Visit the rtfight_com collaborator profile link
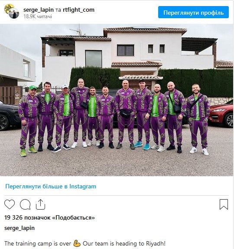Image resolution: width=234 pixels, height=249 pixels. point(78,10)
